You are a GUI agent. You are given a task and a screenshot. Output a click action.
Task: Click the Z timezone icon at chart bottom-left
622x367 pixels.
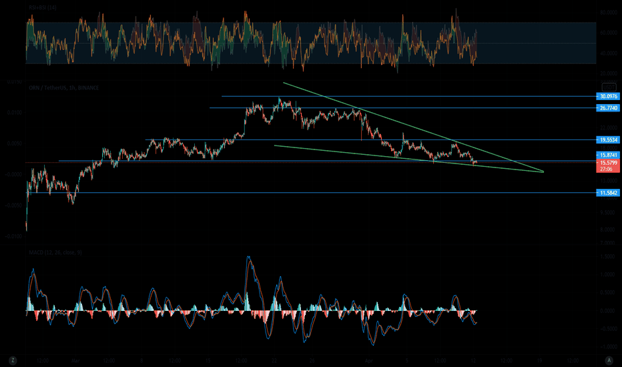pyautogui.click(x=13, y=360)
